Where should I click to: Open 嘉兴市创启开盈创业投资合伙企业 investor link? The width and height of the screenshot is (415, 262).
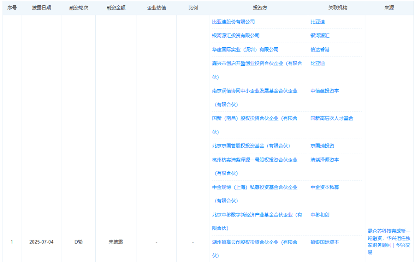pos(257,63)
